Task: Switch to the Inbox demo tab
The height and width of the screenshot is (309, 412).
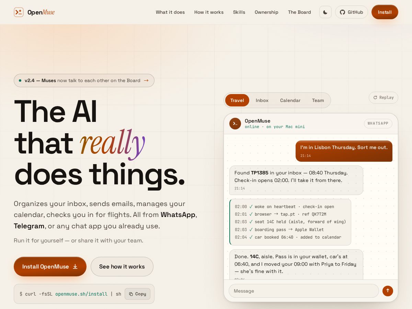Action: click(x=262, y=100)
